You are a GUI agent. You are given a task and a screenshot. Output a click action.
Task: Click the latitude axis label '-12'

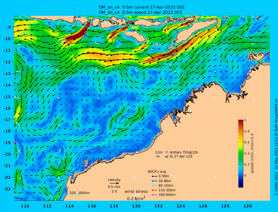(x=7, y=62)
